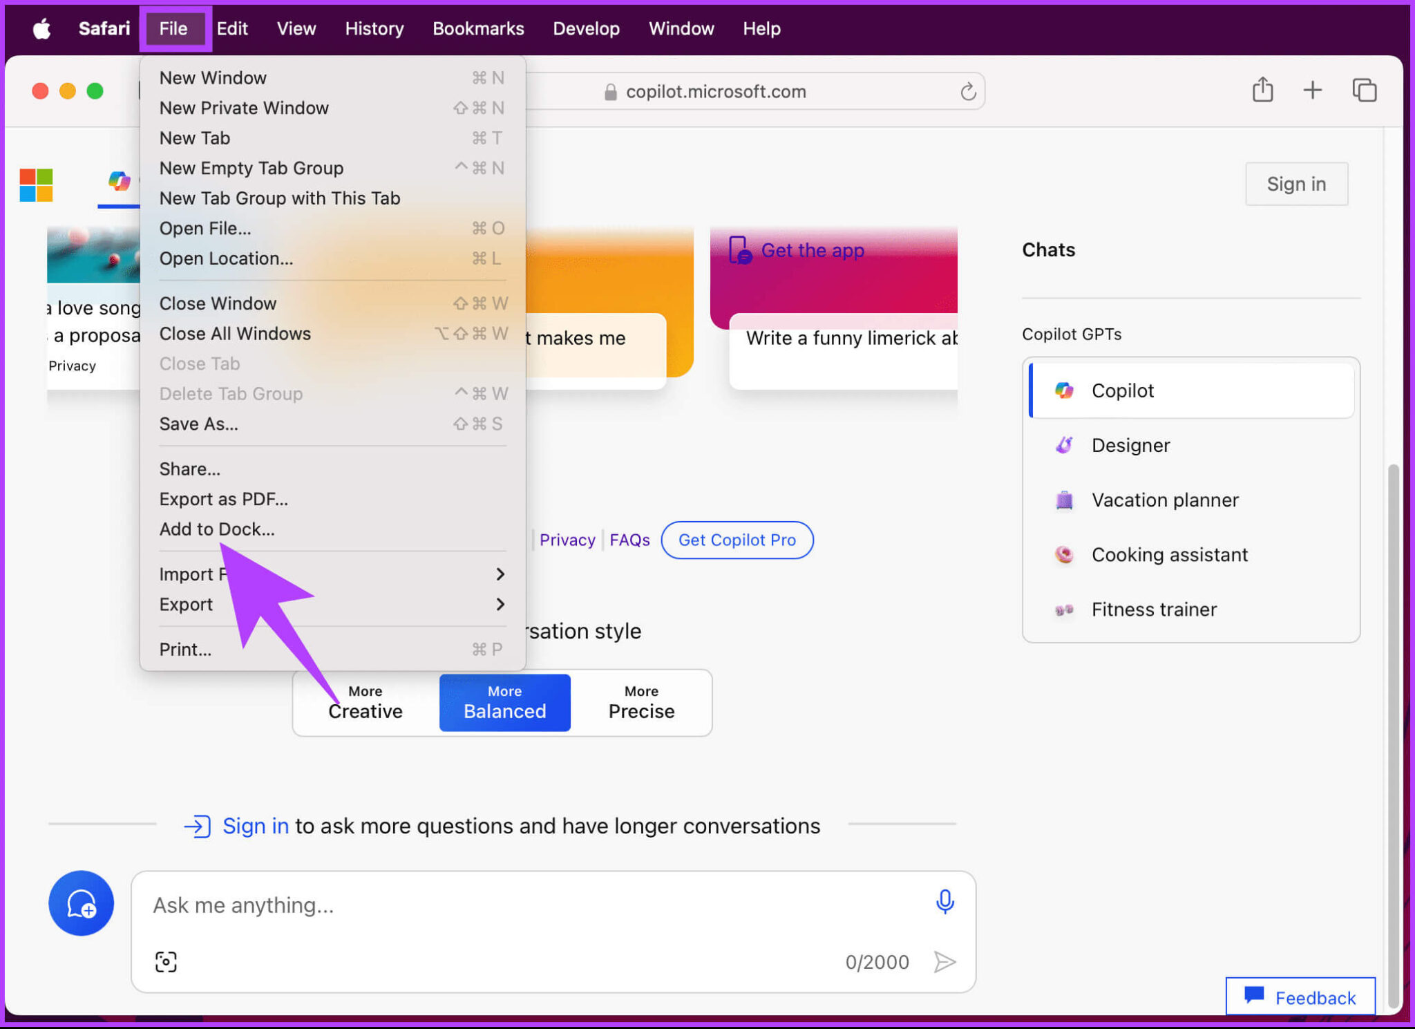Click the Microsoft logo

[x=36, y=185]
